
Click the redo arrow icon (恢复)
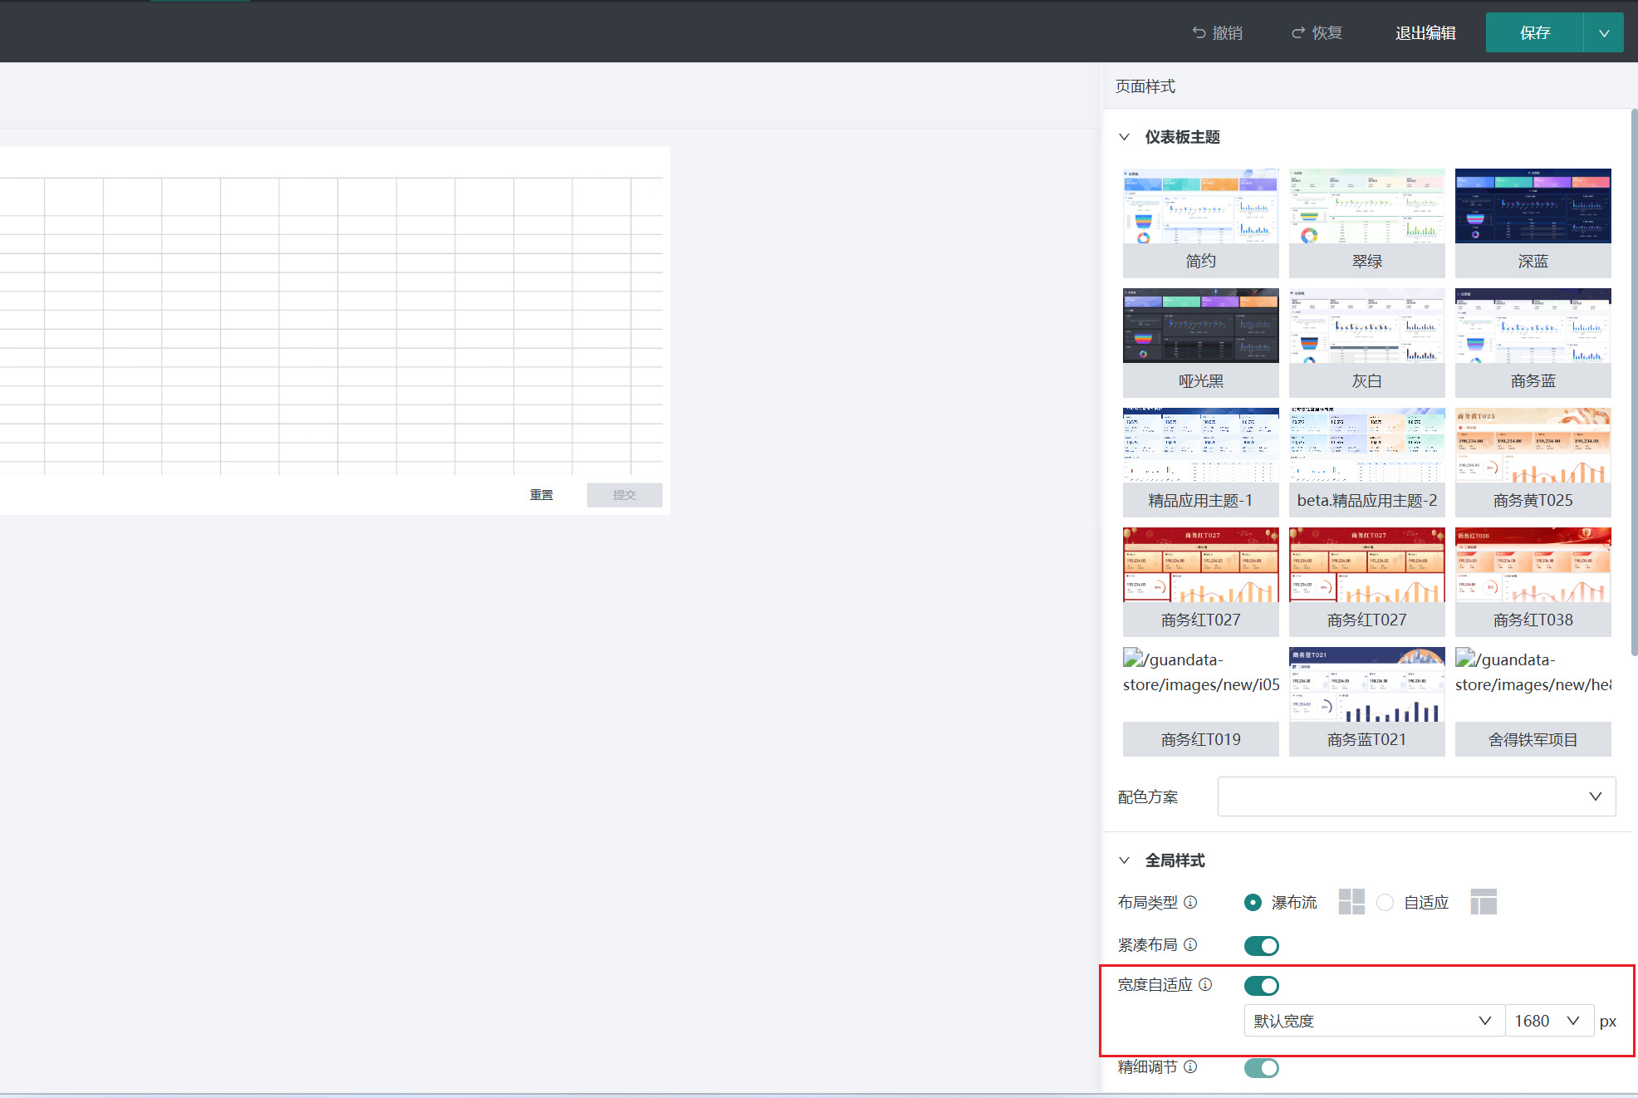tap(1298, 32)
